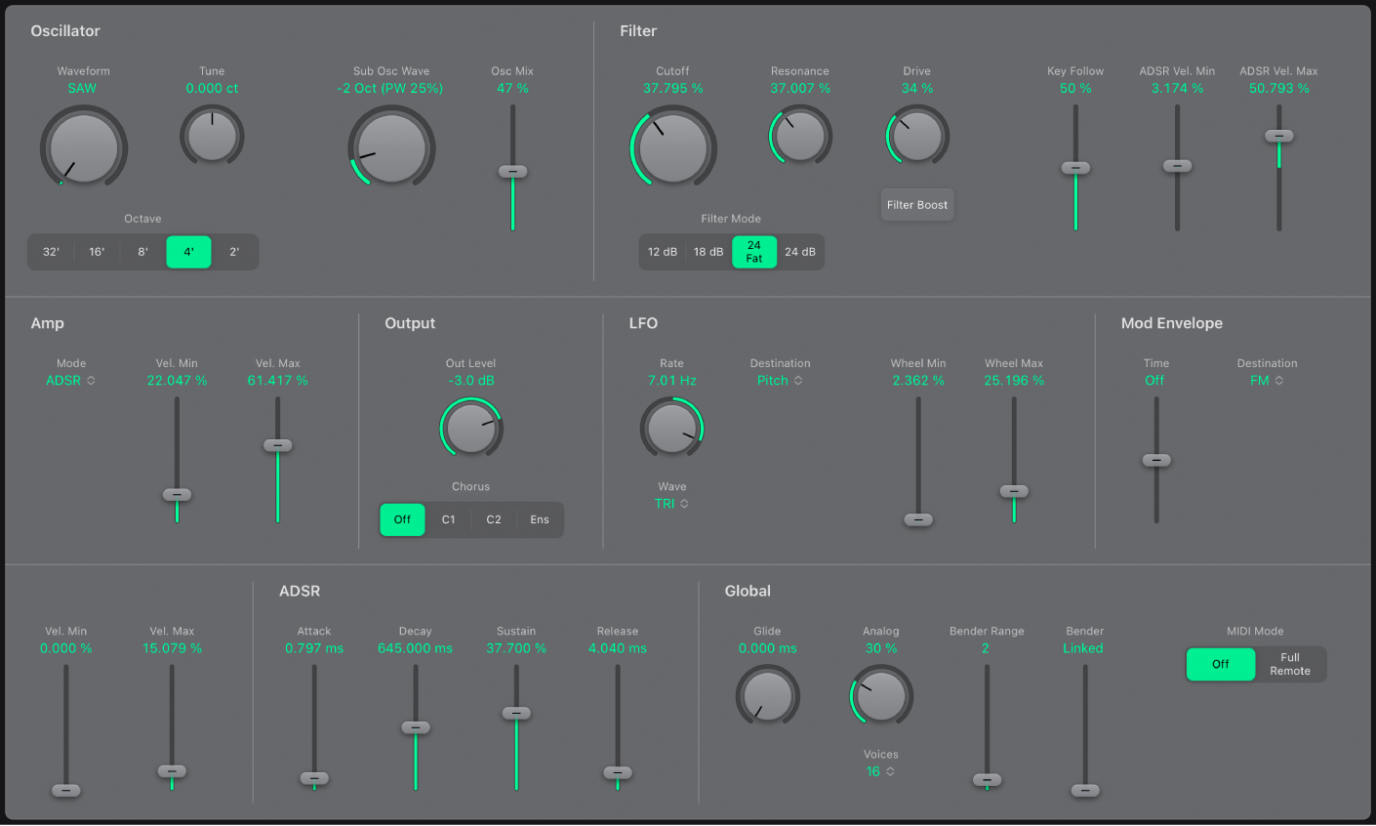The height and width of the screenshot is (826, 1376).
Task: Select the C1 chorus mode
Action: pos(449,519)
